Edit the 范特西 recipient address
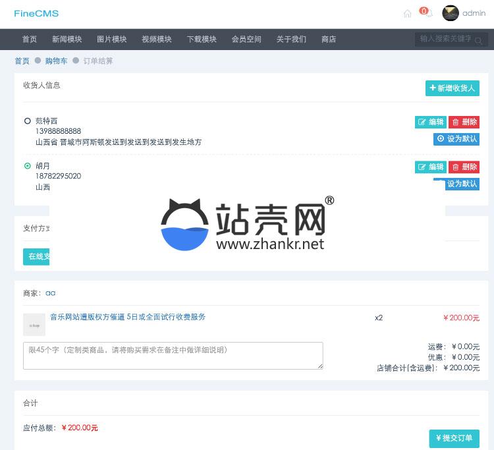The height and width of the screenshot is (450, 494). pyautogui.click(x=430, y=122)
